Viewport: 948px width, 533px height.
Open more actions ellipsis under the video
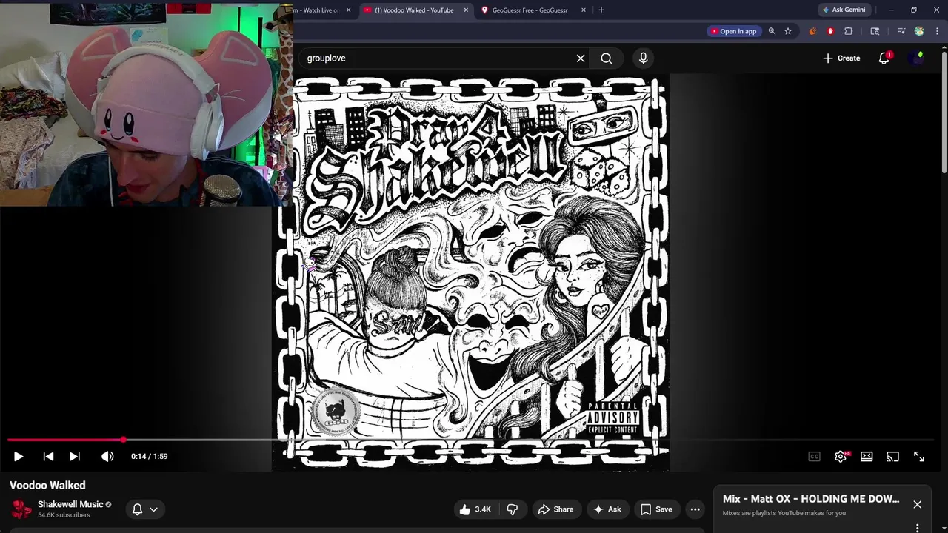695,509
